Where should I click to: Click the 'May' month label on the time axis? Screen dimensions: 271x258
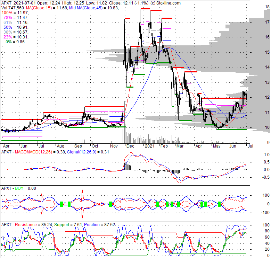pos(216,146)
